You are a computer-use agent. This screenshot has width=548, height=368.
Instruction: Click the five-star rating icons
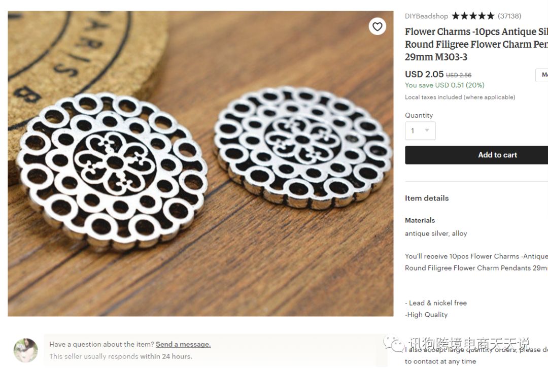click(472, 16)
